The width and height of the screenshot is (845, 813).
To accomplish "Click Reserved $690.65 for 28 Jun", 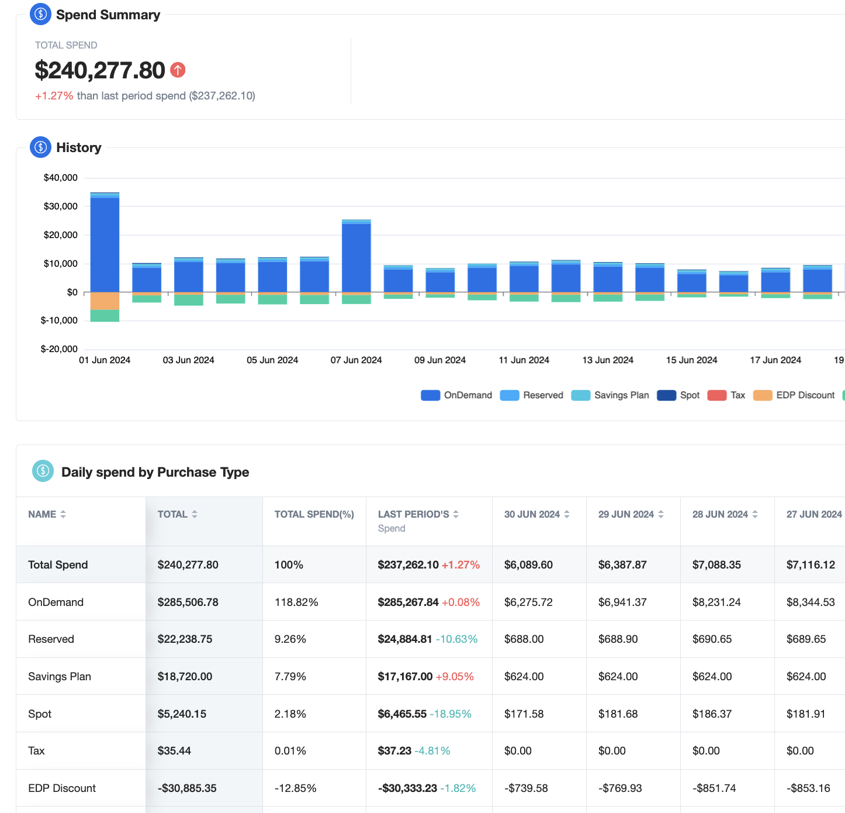I will tap(712, 639).
